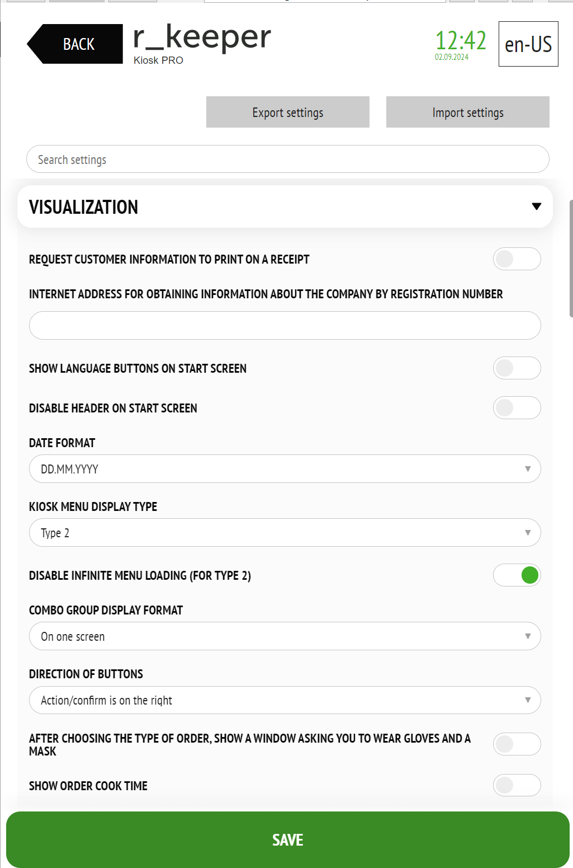Open the en-US language selector
The height and width of the screenshot is (868, 573).
pos(528,44)
